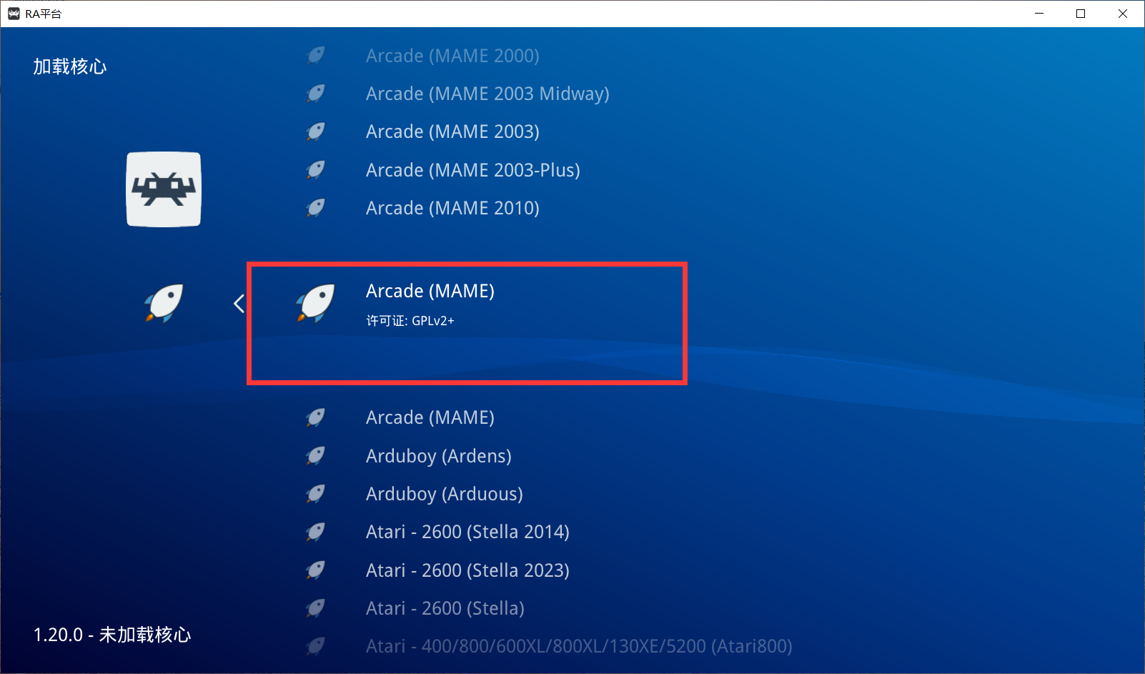Select core Atari - 2600 (Stella 2014)
The width and height of the screenshot is (1145, 674).
coord(467,532)
